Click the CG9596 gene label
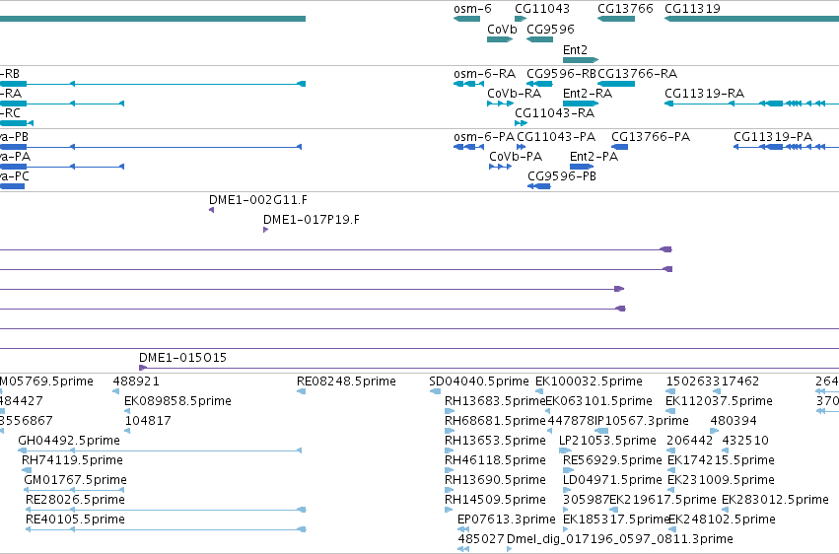 pyautogui.click(x=550, y=29)
